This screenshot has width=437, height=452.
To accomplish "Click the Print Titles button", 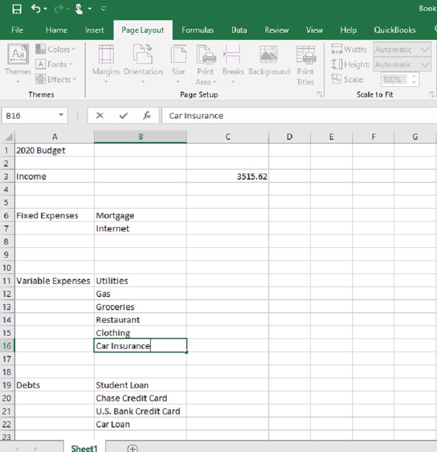I will point(305,65).
